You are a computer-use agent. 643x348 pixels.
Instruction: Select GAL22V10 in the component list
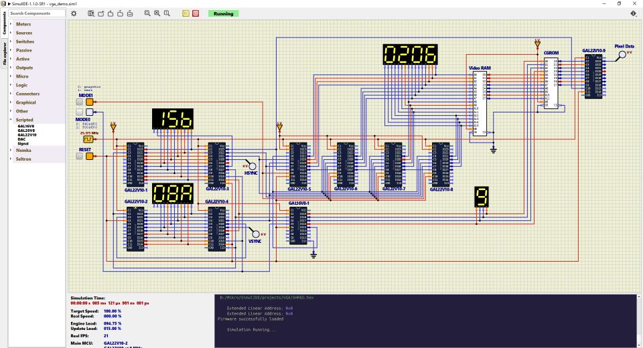tap(27, 135)
